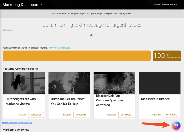Select the 'Hurricane Season: What You Can Do To Help' title
Viewport: 184px width, 132px height.
click(68, 101)
